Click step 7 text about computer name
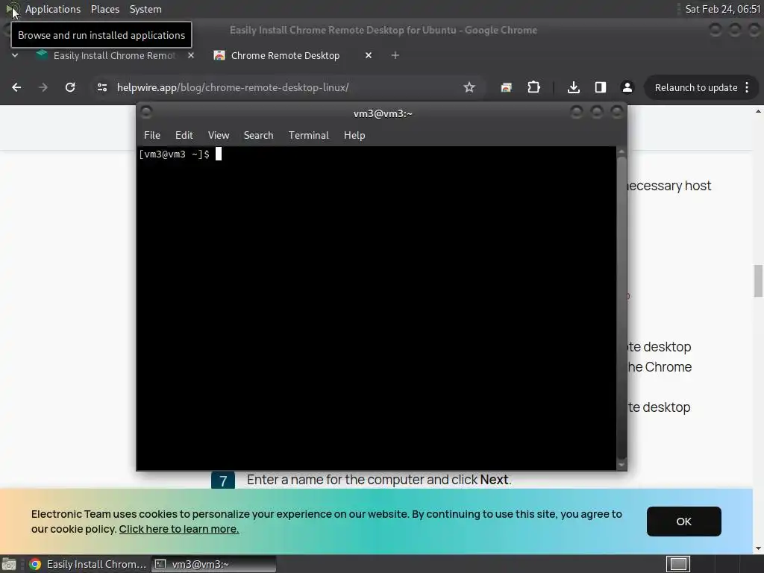 379,480
